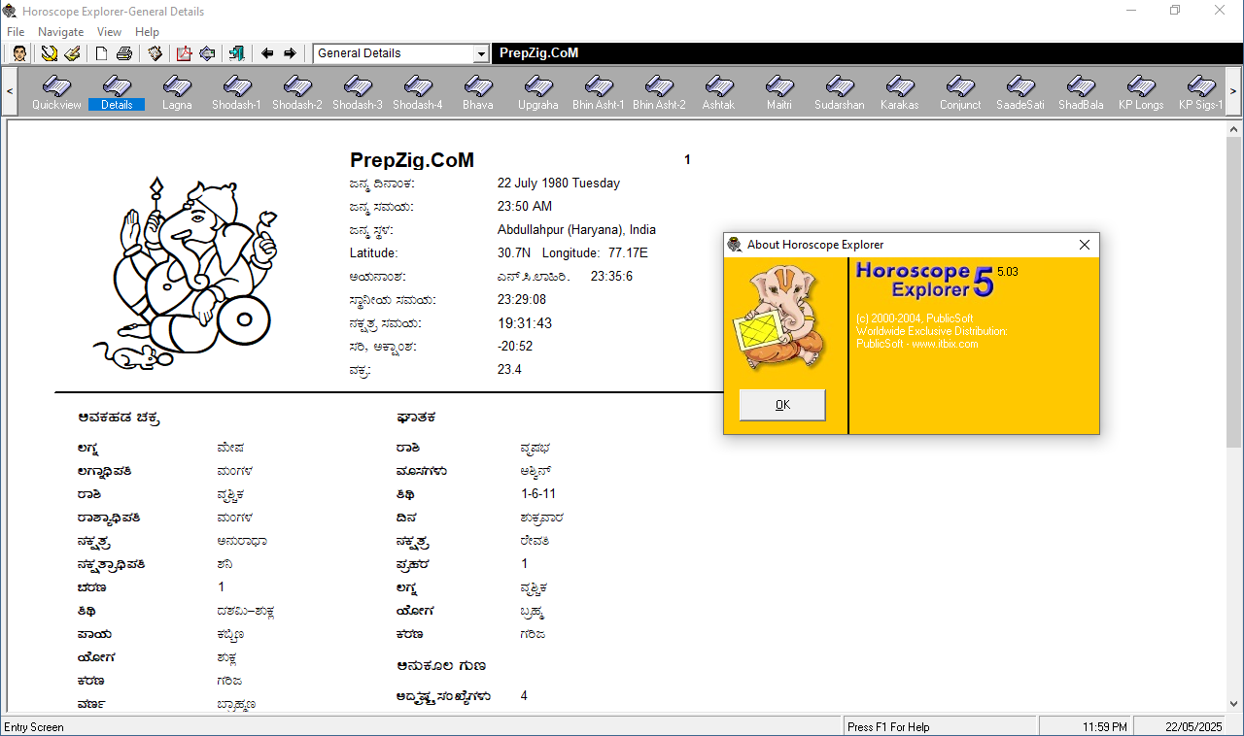The image size is (1244, 736).
Task: Click the brown wrench-like toolbar icon
Action: [155, 53]
